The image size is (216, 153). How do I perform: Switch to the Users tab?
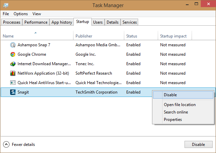[x=98, y=22]
